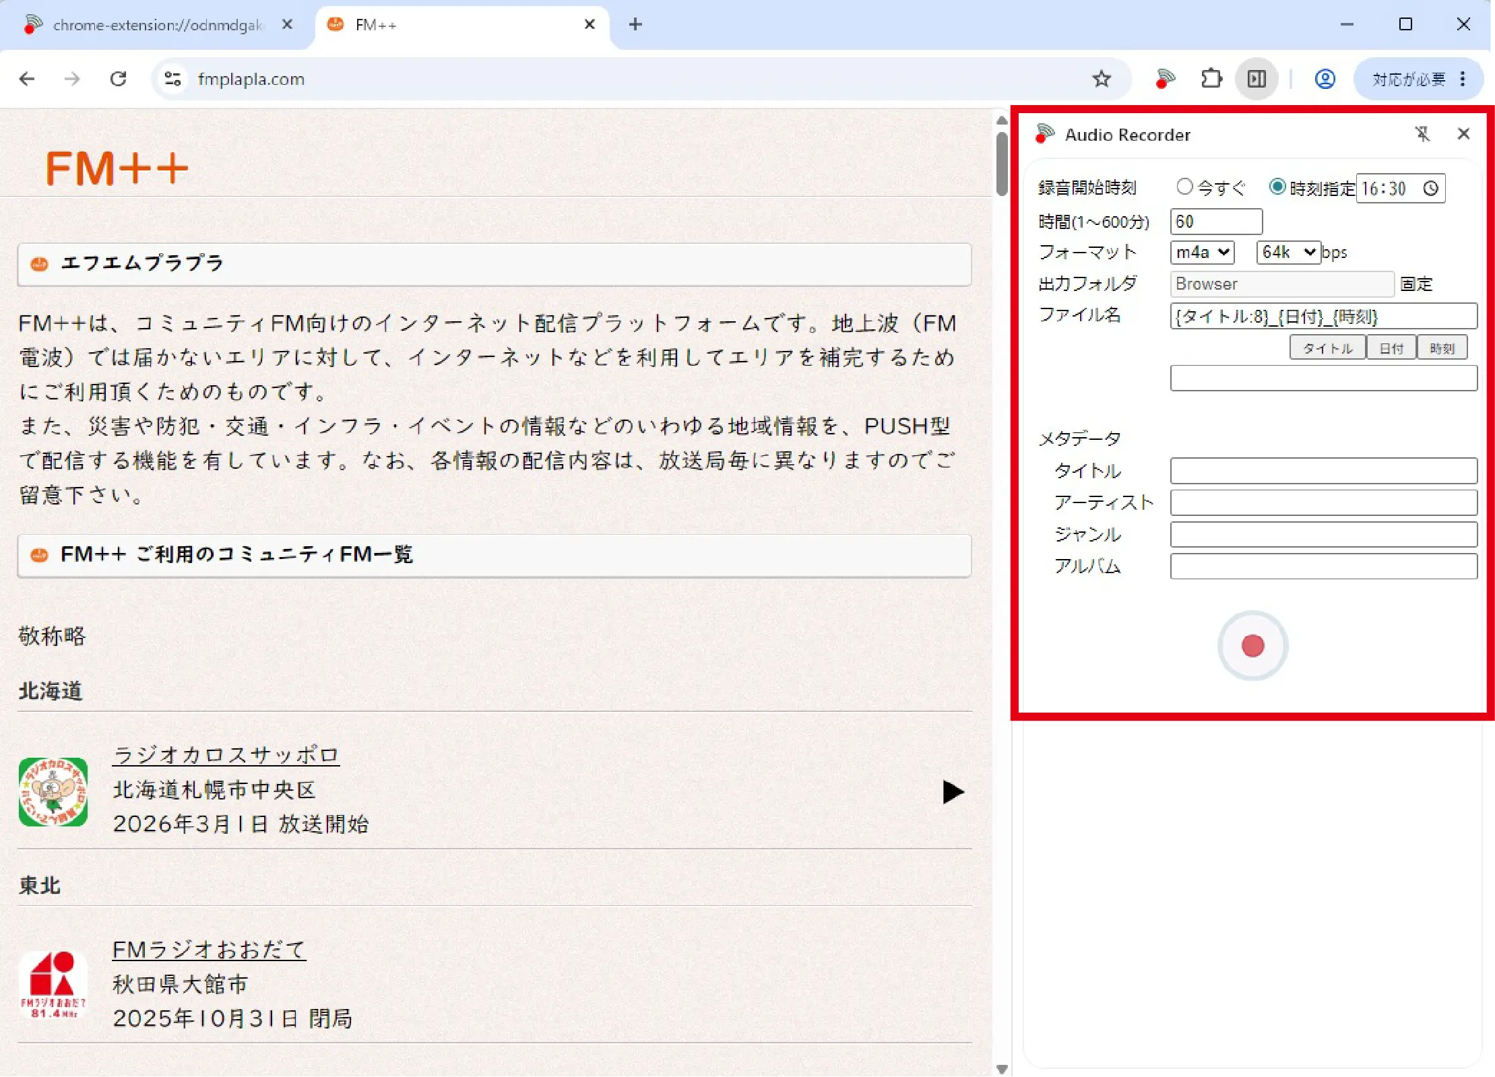Image resolution: width=1495 pixels, height=1077 pixels.
Task: Switch to the FM++ tab
Action: pos(462,26)
